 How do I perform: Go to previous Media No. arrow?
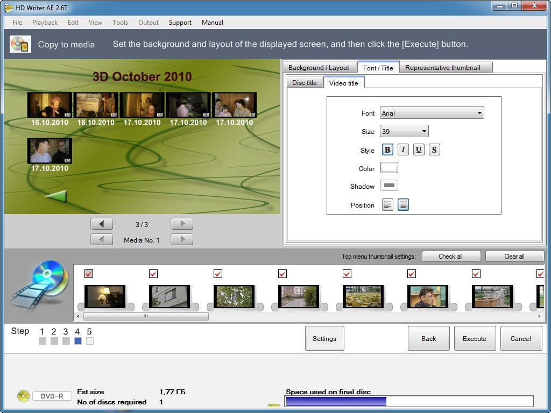[102, 239]
